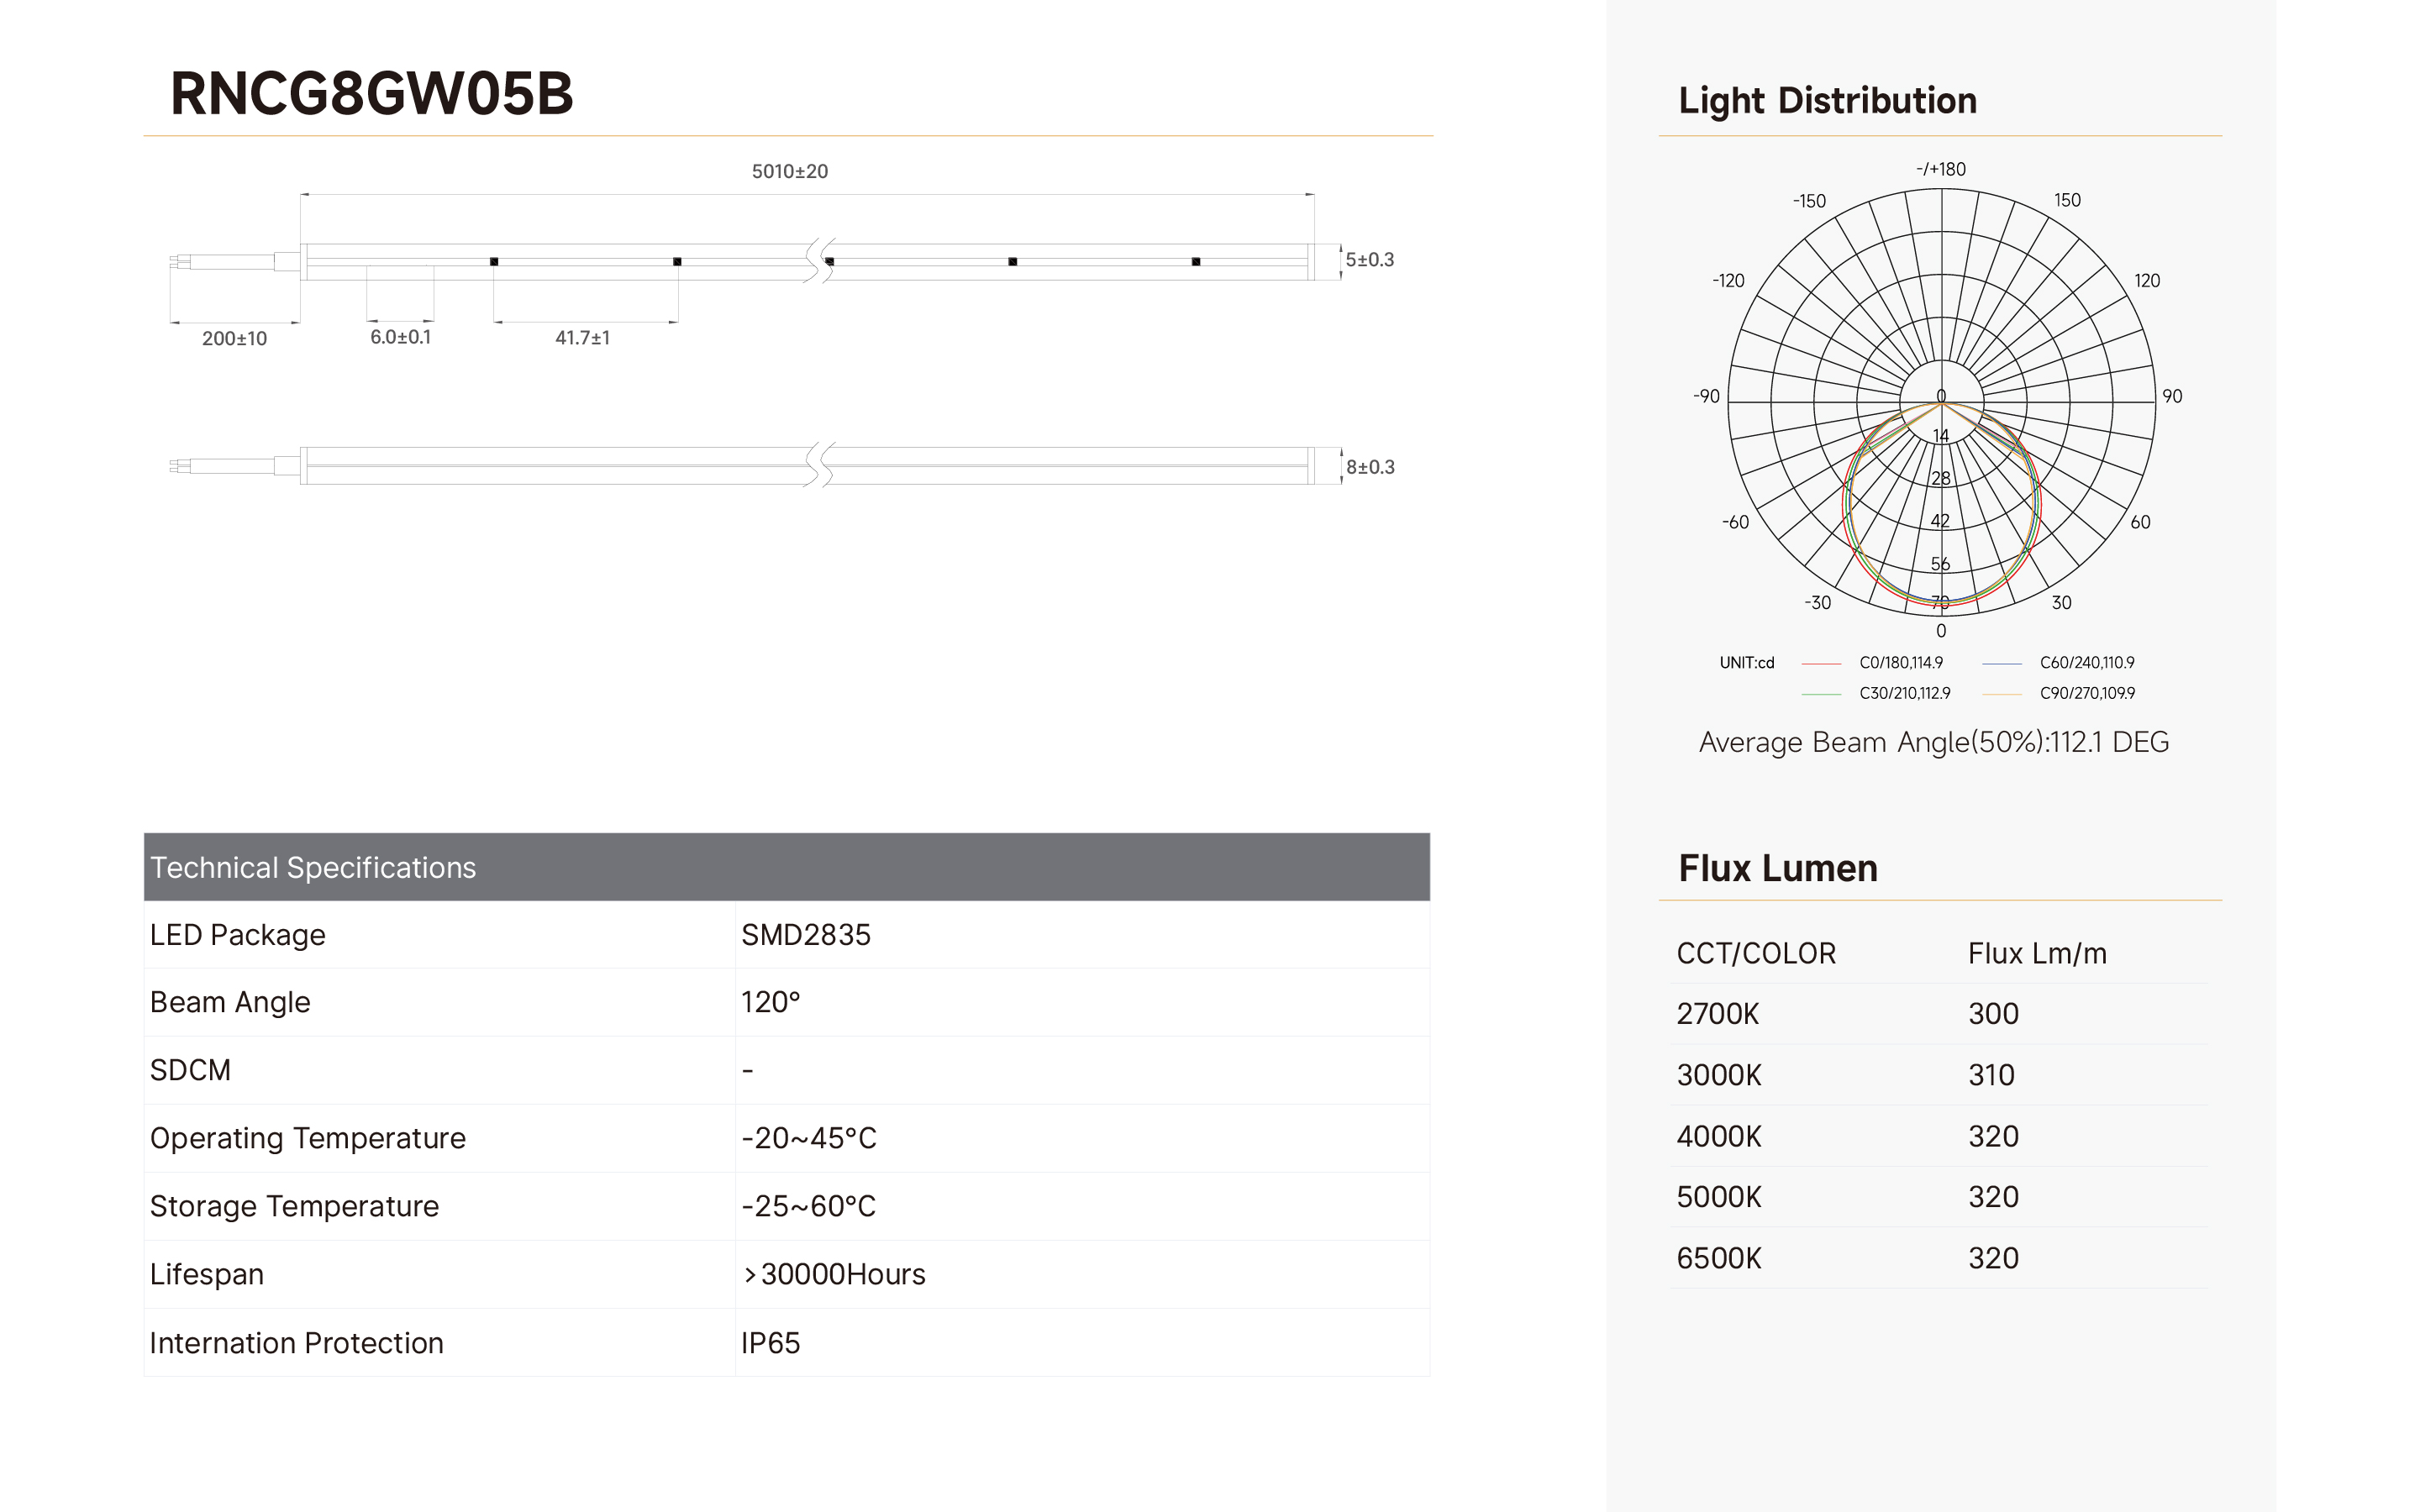The width and height of the screenshot is (2420, 1512).
Task: Click the green C30/210 legend line
Action: pos(1820,694)
